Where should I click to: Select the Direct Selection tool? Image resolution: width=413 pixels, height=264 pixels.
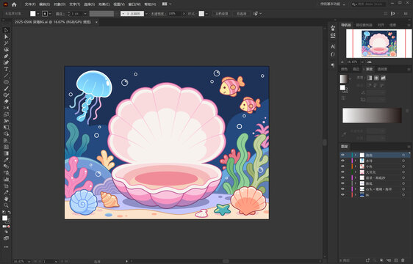point(6,37)
